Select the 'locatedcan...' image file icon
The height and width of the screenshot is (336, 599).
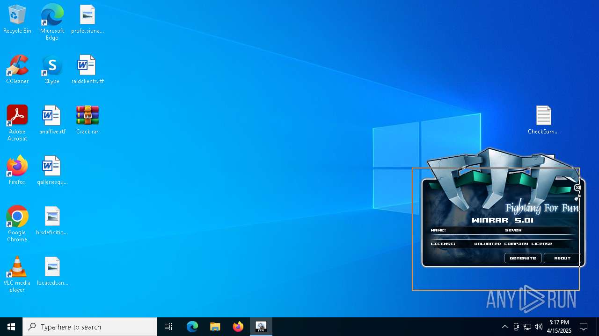pyautogui.click(x=52, y=272)
